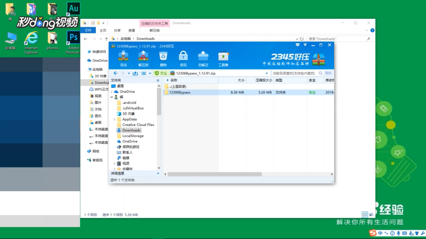The image size is (426, 239).
Task: Open the 解压缩 ribbon tab
Action: pyautogui.click(x=154, y=30)
